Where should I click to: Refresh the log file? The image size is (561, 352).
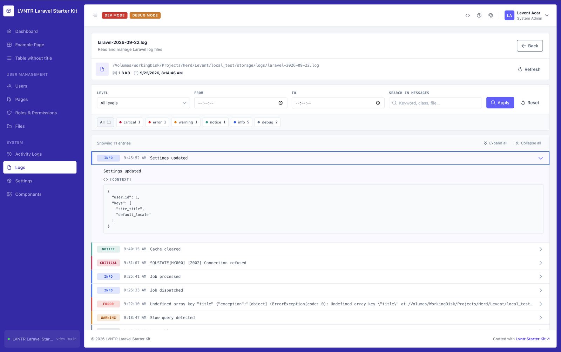pos(529,69)
